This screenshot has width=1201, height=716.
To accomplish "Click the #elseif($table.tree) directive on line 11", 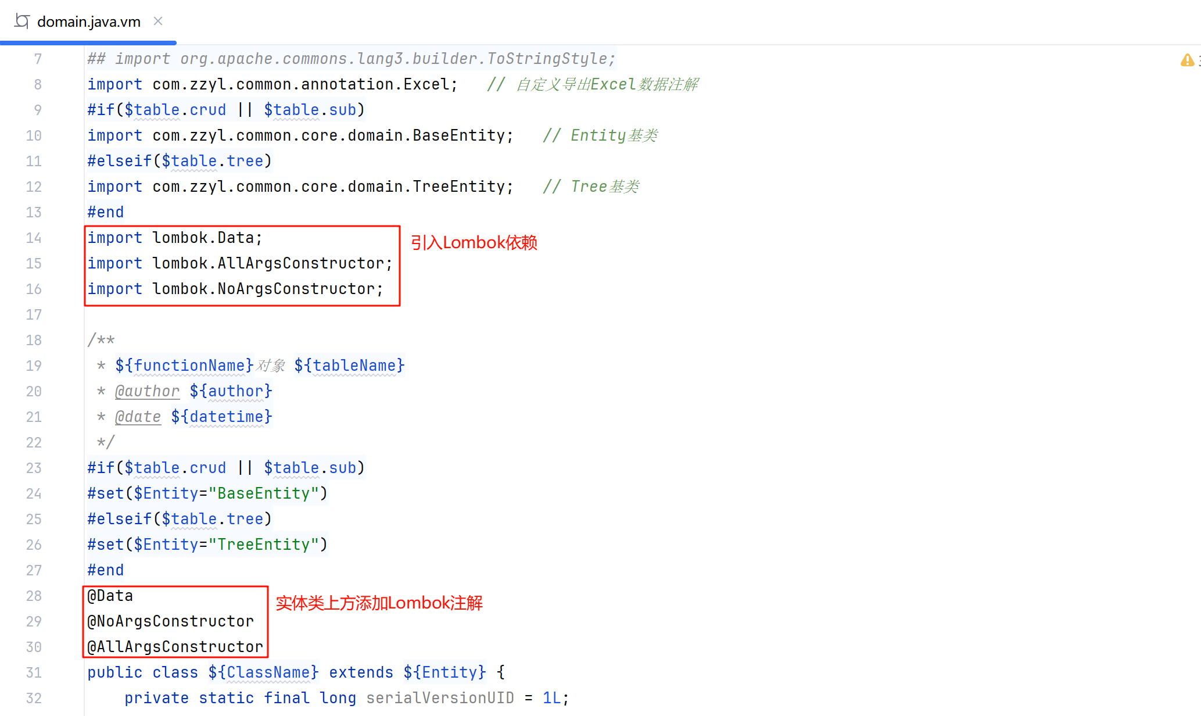I will pyautogui.click(x=180, y=161).
